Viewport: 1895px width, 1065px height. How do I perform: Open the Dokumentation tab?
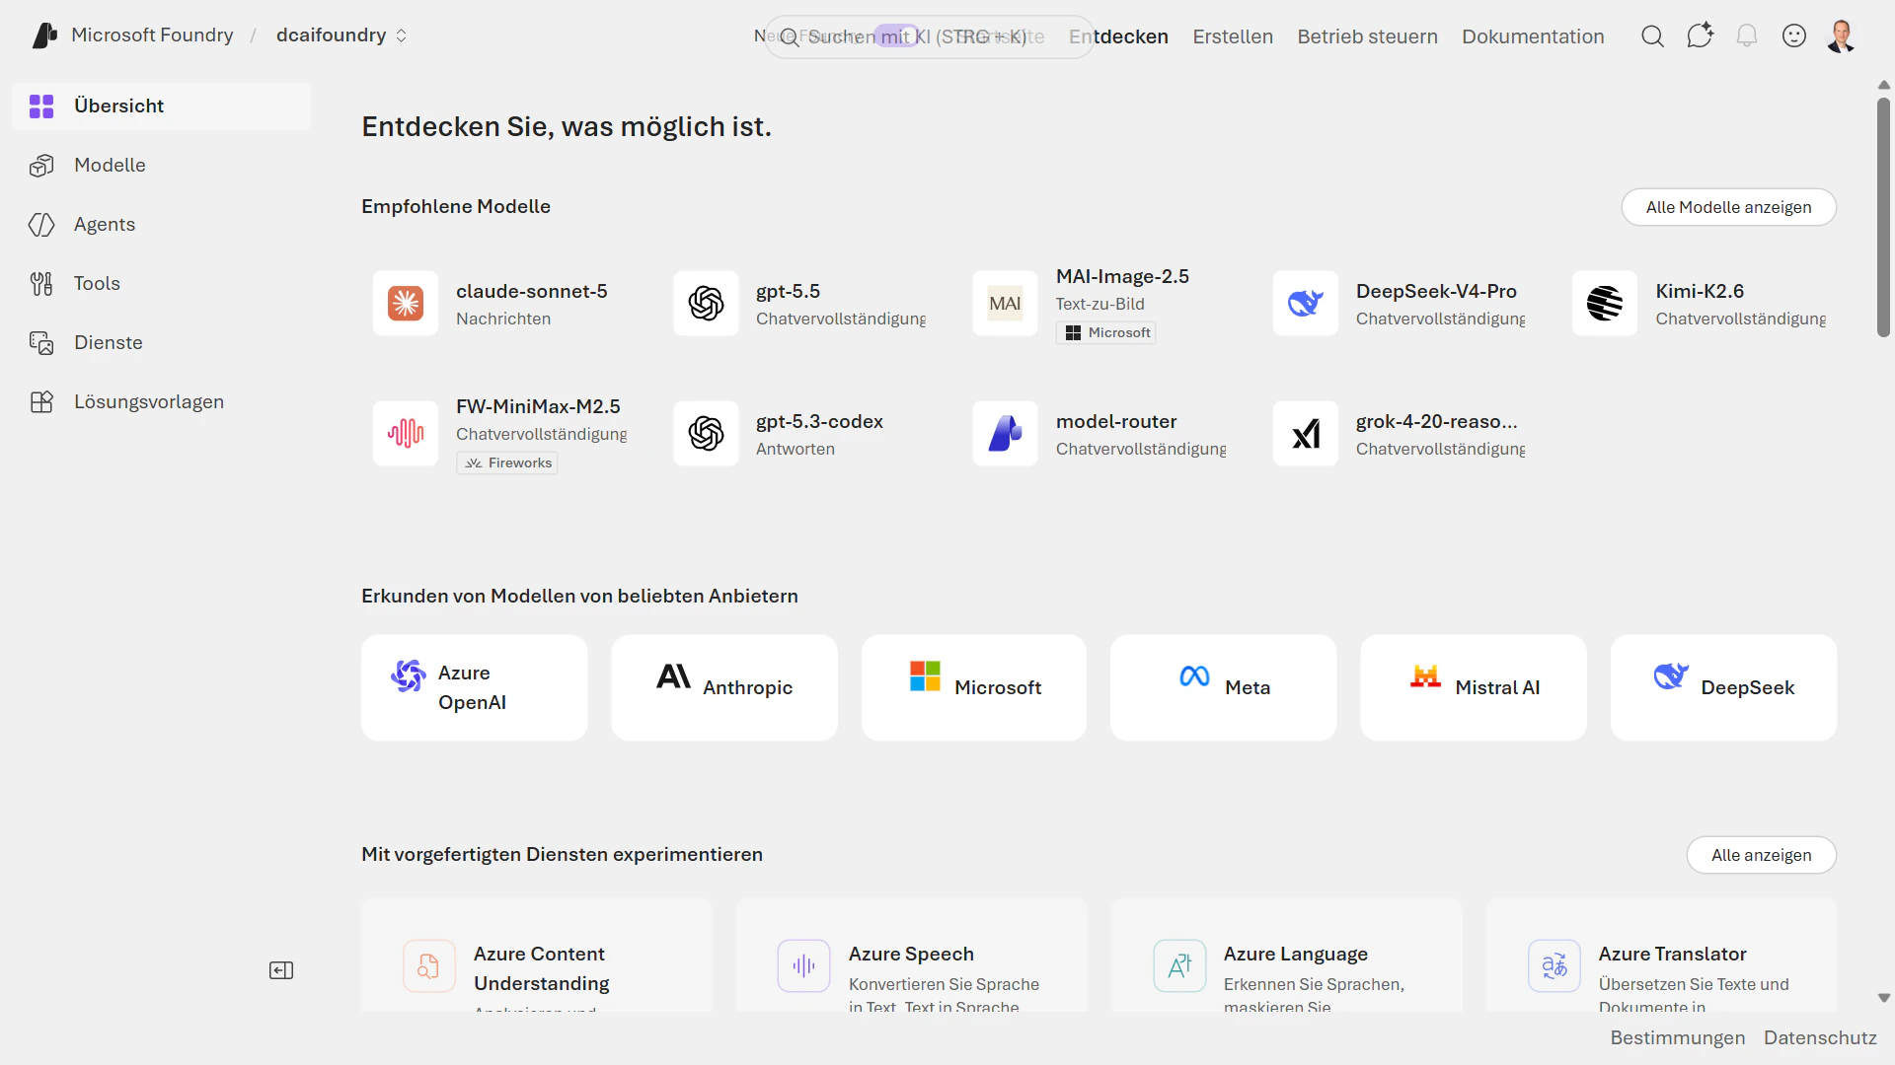(1533, 36)
